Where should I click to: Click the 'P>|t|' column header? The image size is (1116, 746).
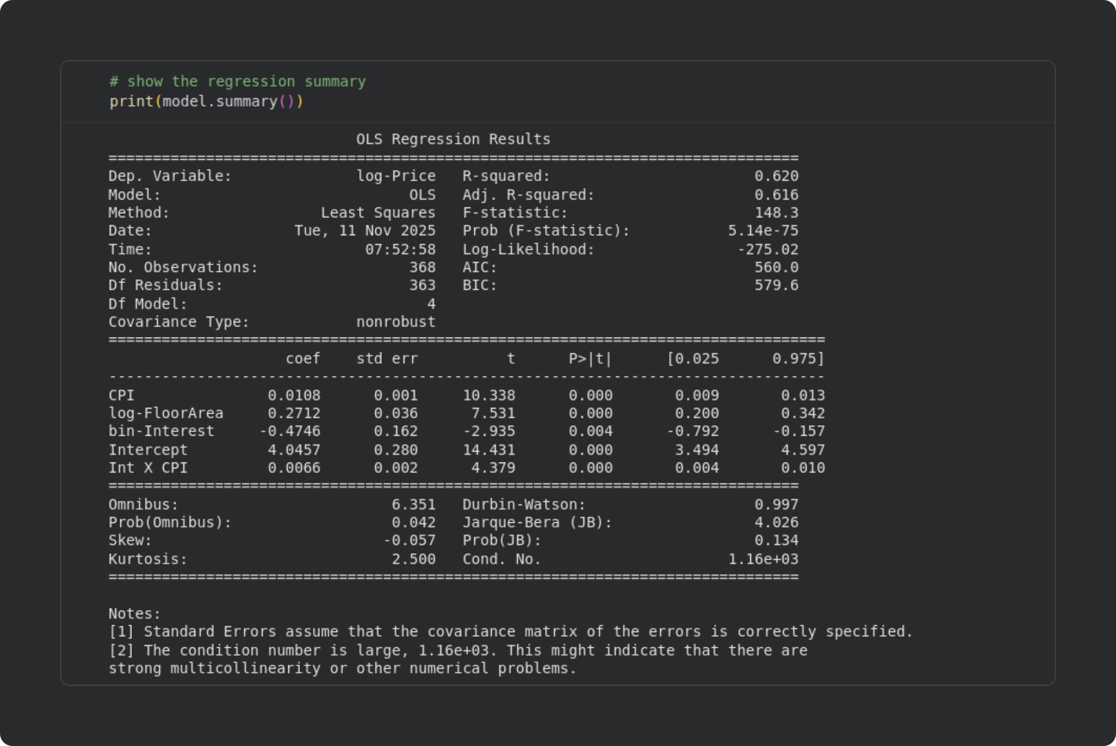(x=590, y=358)
